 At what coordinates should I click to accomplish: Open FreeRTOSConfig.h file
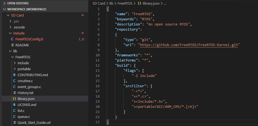tap(29, 39)
